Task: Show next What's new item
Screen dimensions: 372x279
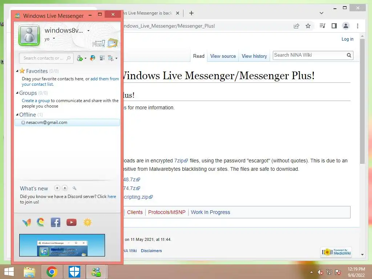Action: pyautogui.click(x=65, y=188)
